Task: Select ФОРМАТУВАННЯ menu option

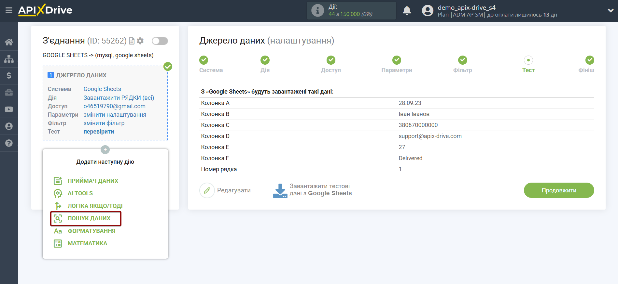Action: 91,231
